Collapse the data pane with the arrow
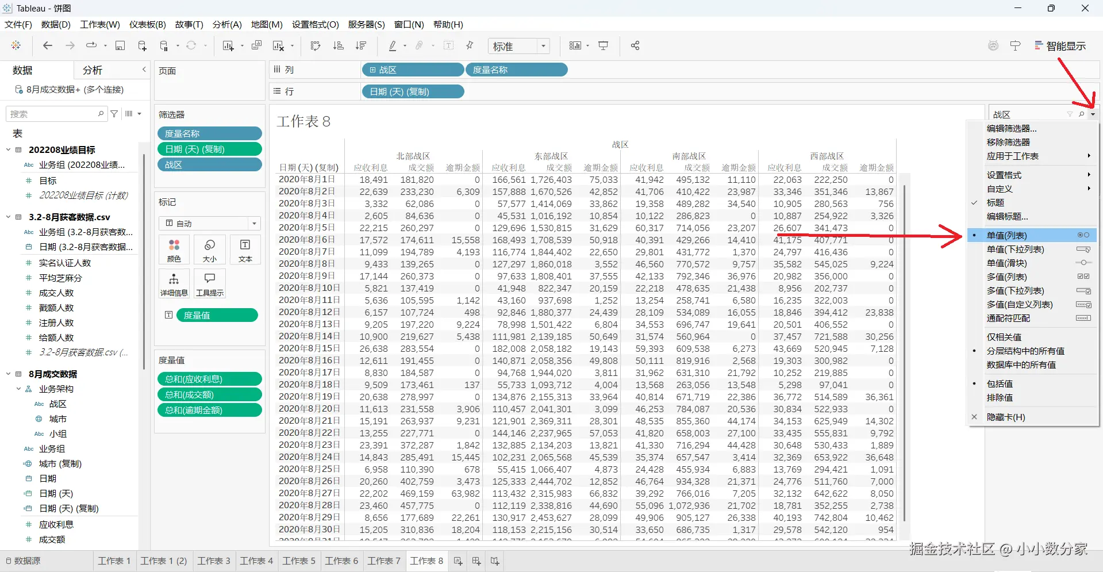The height and width of the screenshot is (572, 1103). tap(144, 70)
